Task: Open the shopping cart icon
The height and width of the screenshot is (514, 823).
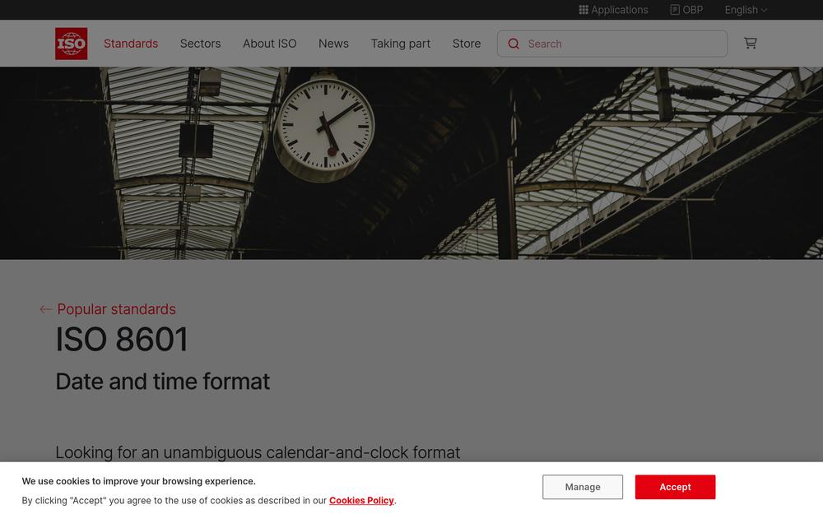Action: (x=750, y=43)
